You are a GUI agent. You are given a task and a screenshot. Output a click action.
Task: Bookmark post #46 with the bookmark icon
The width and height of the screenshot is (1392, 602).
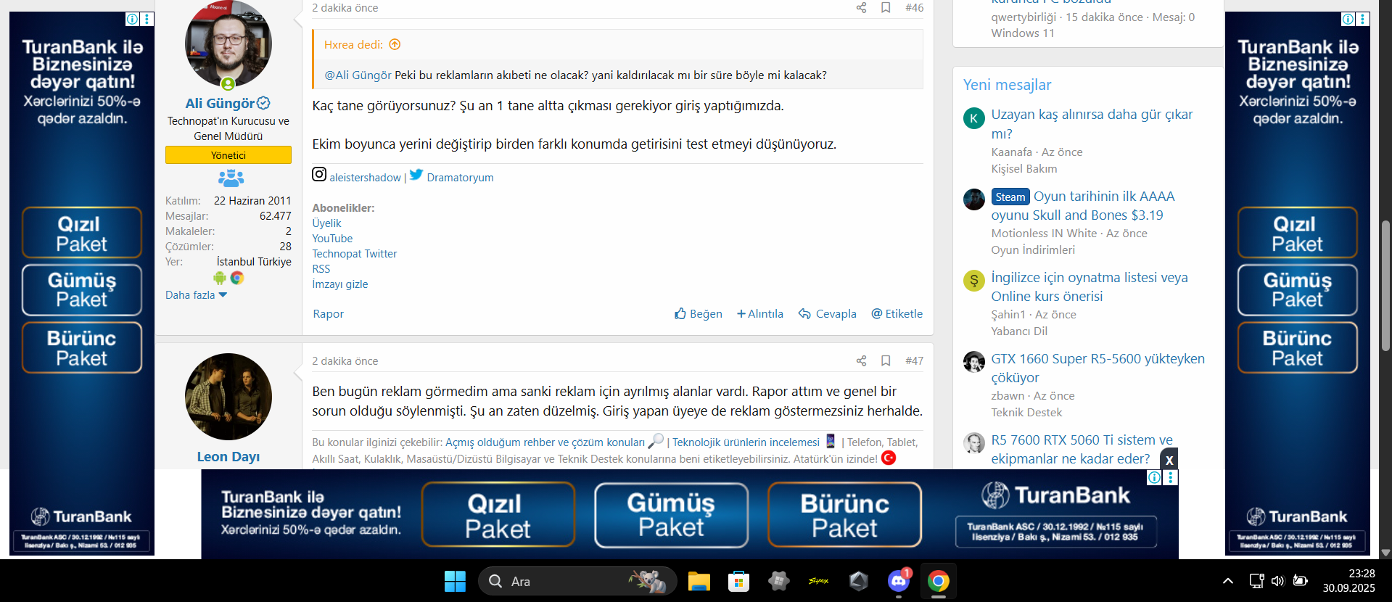(886, 8)
